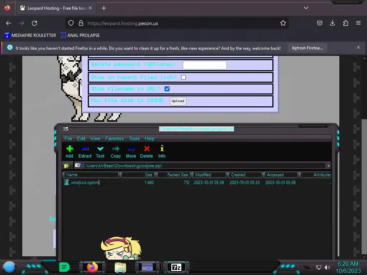Image resolution: width=367 pixels, height=275 pixels.
Task: Open the Firefox downloads panel
Action: coord(332,23)
